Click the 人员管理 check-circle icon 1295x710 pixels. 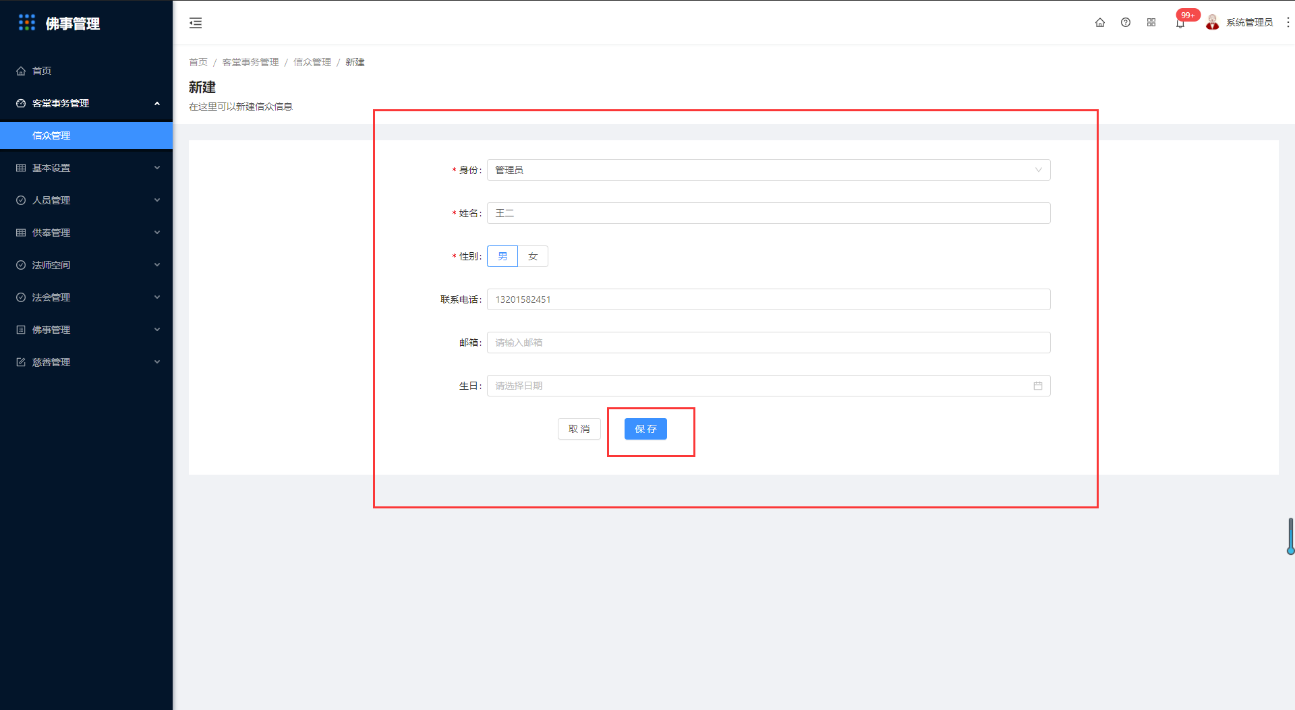click(x=21, y=200)
